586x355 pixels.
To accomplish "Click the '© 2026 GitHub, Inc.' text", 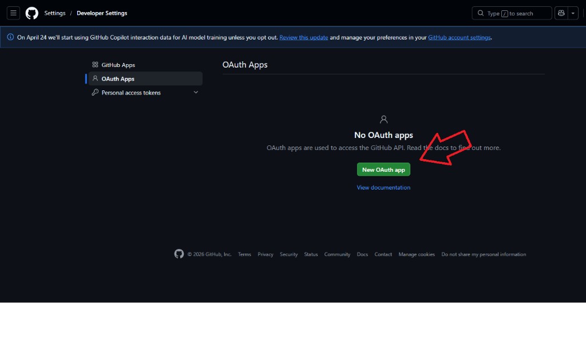I will click(x=209, y=254).
